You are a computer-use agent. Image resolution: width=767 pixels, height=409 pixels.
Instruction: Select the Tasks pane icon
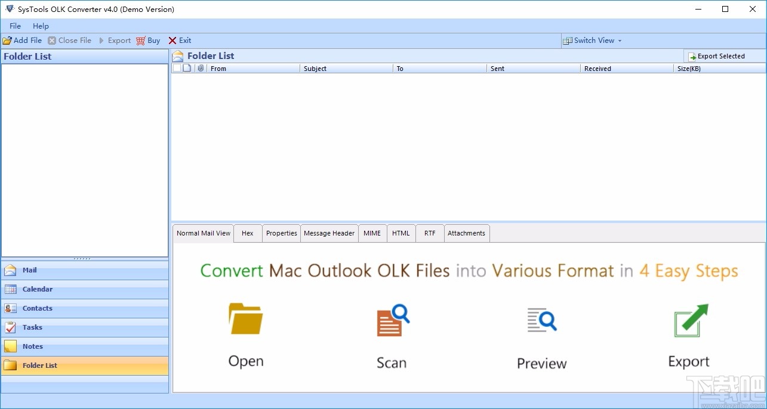pos(12,327)
